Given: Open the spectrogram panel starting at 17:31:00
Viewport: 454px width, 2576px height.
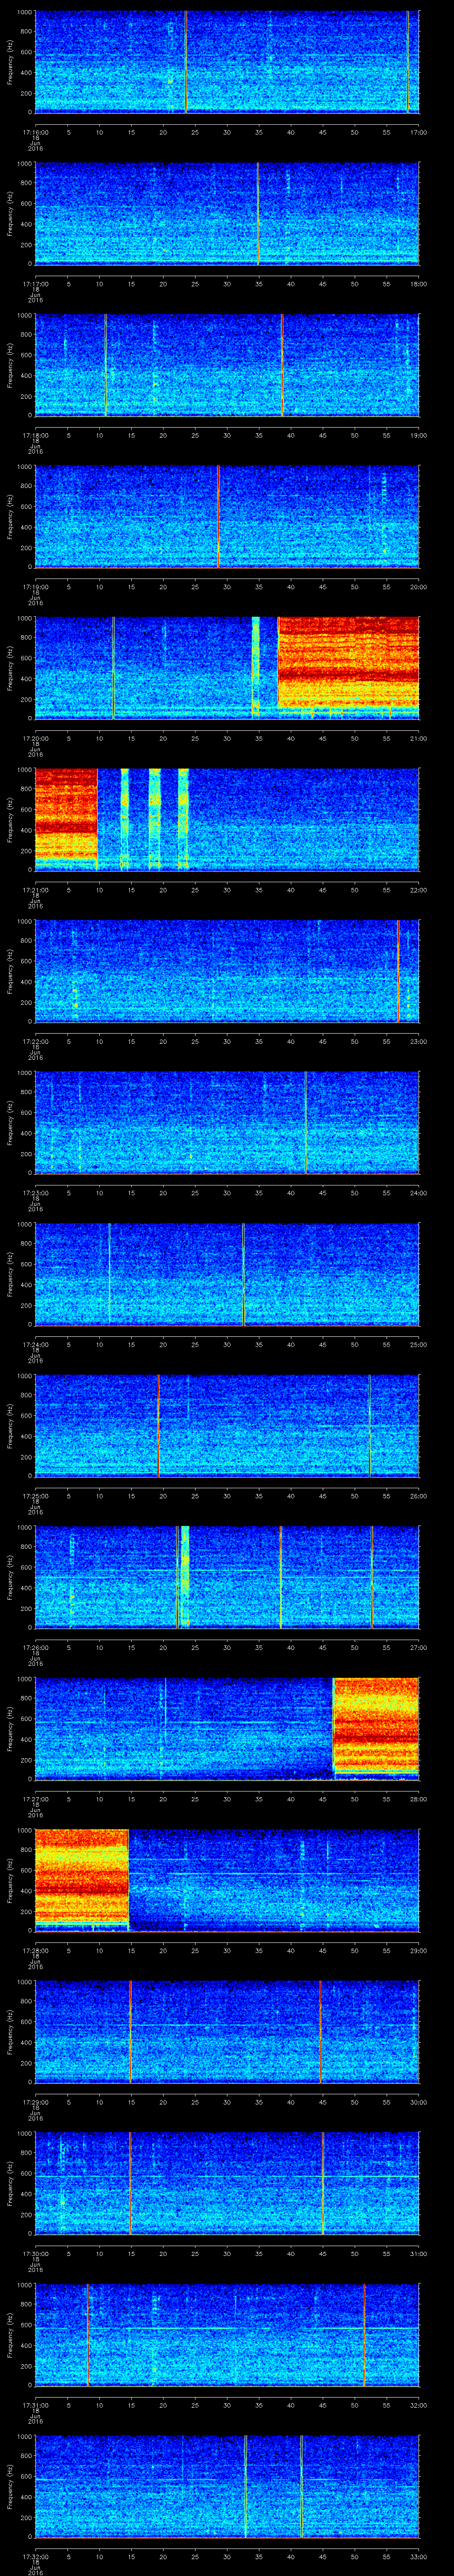Looking at the screenshot, I should [227, 2335].
